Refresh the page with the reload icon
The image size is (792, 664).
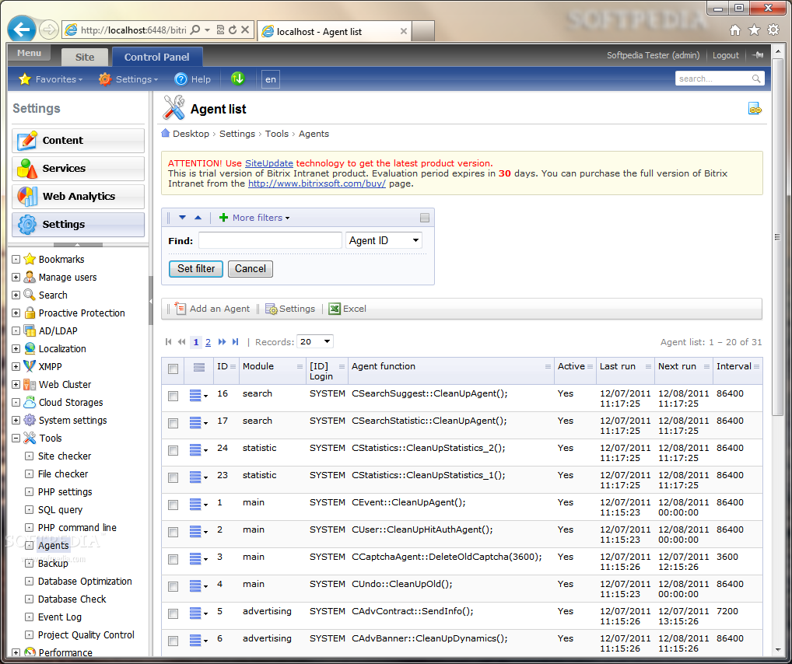(x=233, y=30)
